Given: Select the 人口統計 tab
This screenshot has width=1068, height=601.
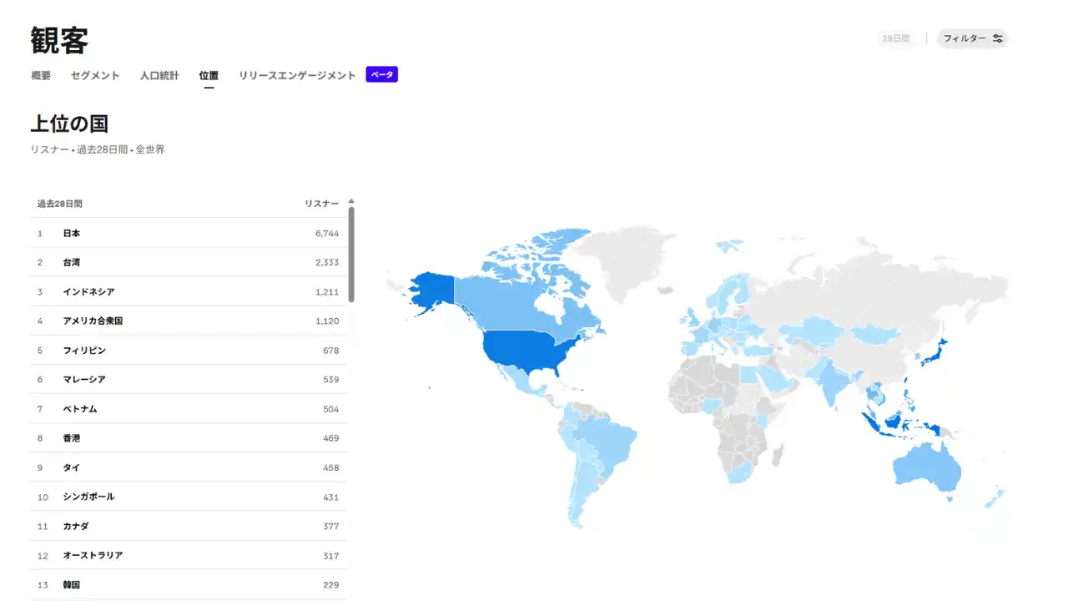Looking at the screenshot, I should coord(159,75).
